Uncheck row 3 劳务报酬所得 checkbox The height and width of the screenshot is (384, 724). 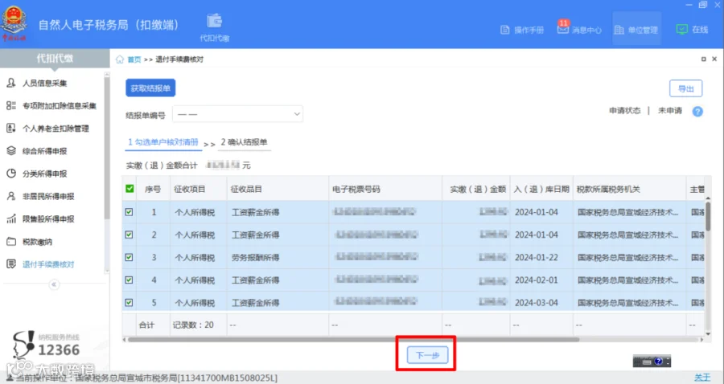[129, 257]
